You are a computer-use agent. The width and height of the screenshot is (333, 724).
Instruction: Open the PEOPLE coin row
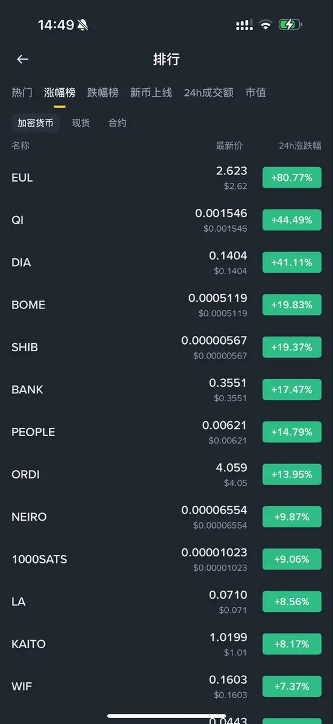166,432
